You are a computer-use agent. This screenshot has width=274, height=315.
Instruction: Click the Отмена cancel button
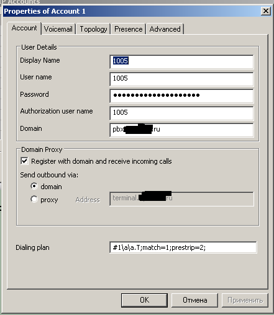pos(194,300)
